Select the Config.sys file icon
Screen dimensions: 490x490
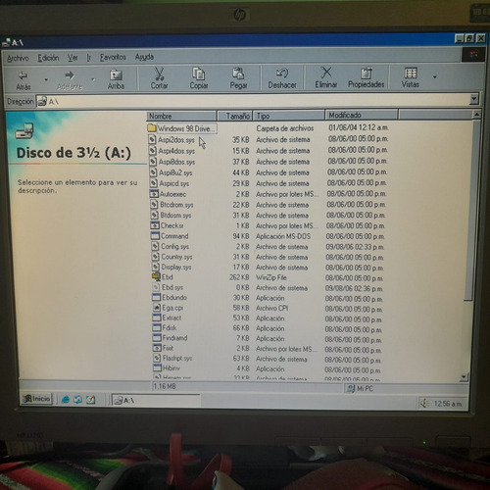coord(156,246)
